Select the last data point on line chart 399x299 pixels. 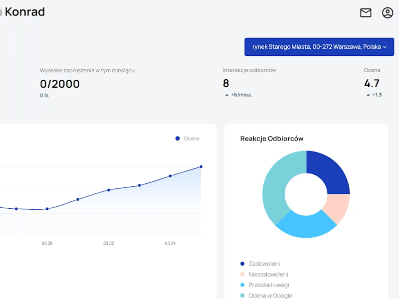pos(201,167)
